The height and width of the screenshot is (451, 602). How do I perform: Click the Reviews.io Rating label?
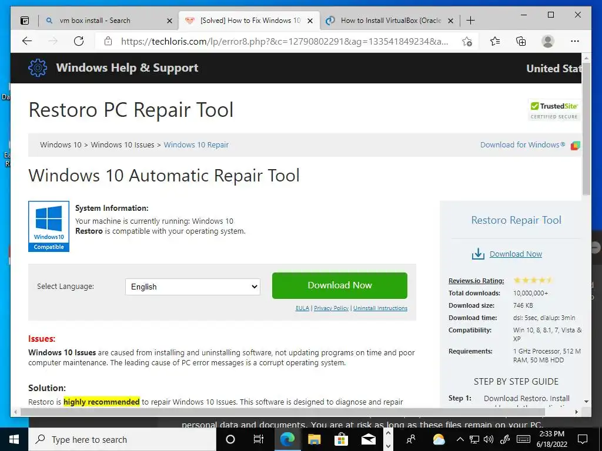click(476, 281)
